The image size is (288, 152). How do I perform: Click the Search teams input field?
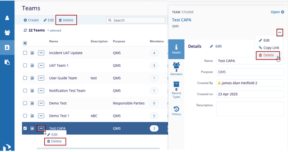click(x=135, y=21)
